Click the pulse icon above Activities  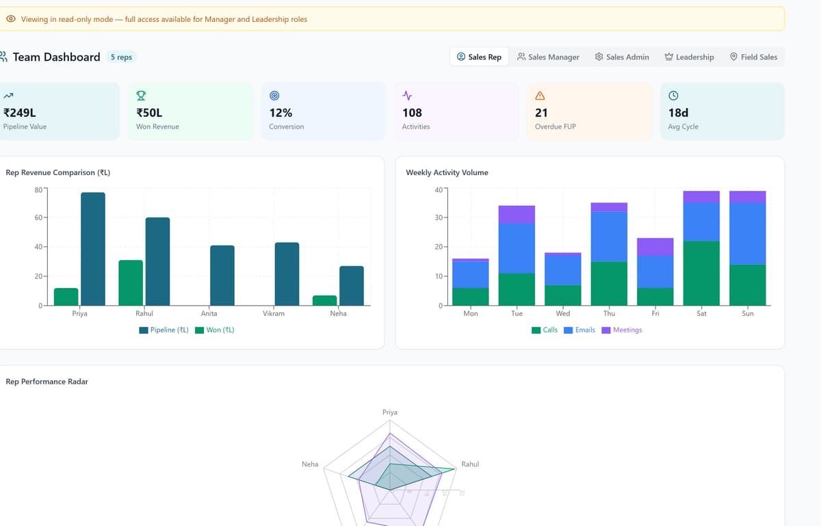tap(407, 96)
